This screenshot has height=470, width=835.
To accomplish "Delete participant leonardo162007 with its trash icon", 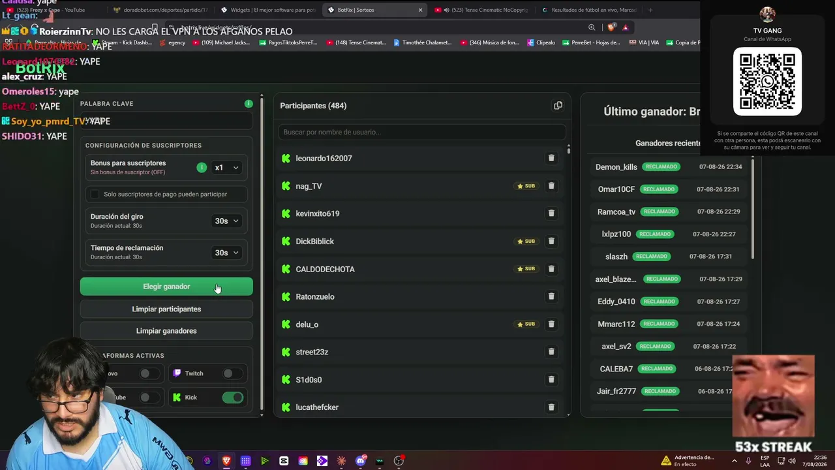I will [551, 158].
